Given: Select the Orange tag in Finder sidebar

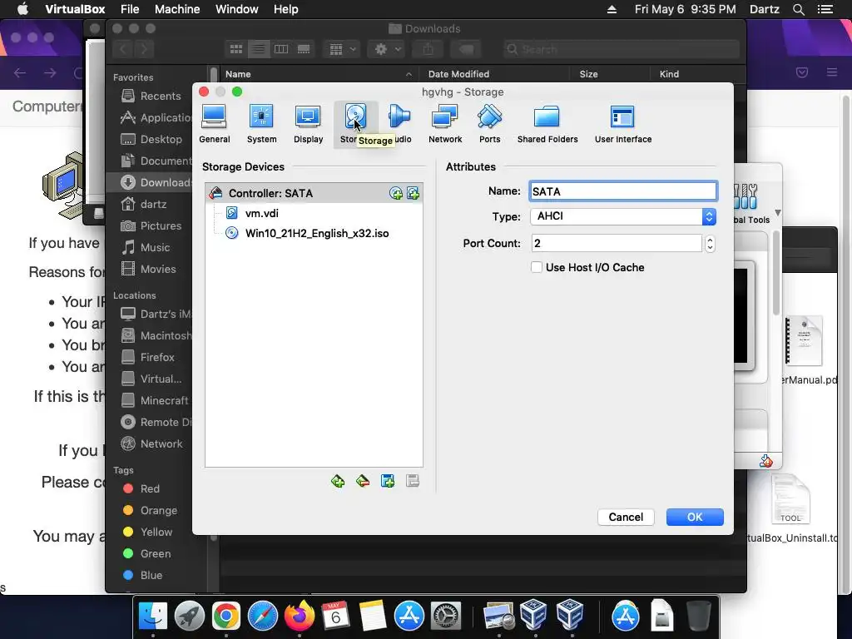Looking at the screenshot, I should (x=151, y=510).
